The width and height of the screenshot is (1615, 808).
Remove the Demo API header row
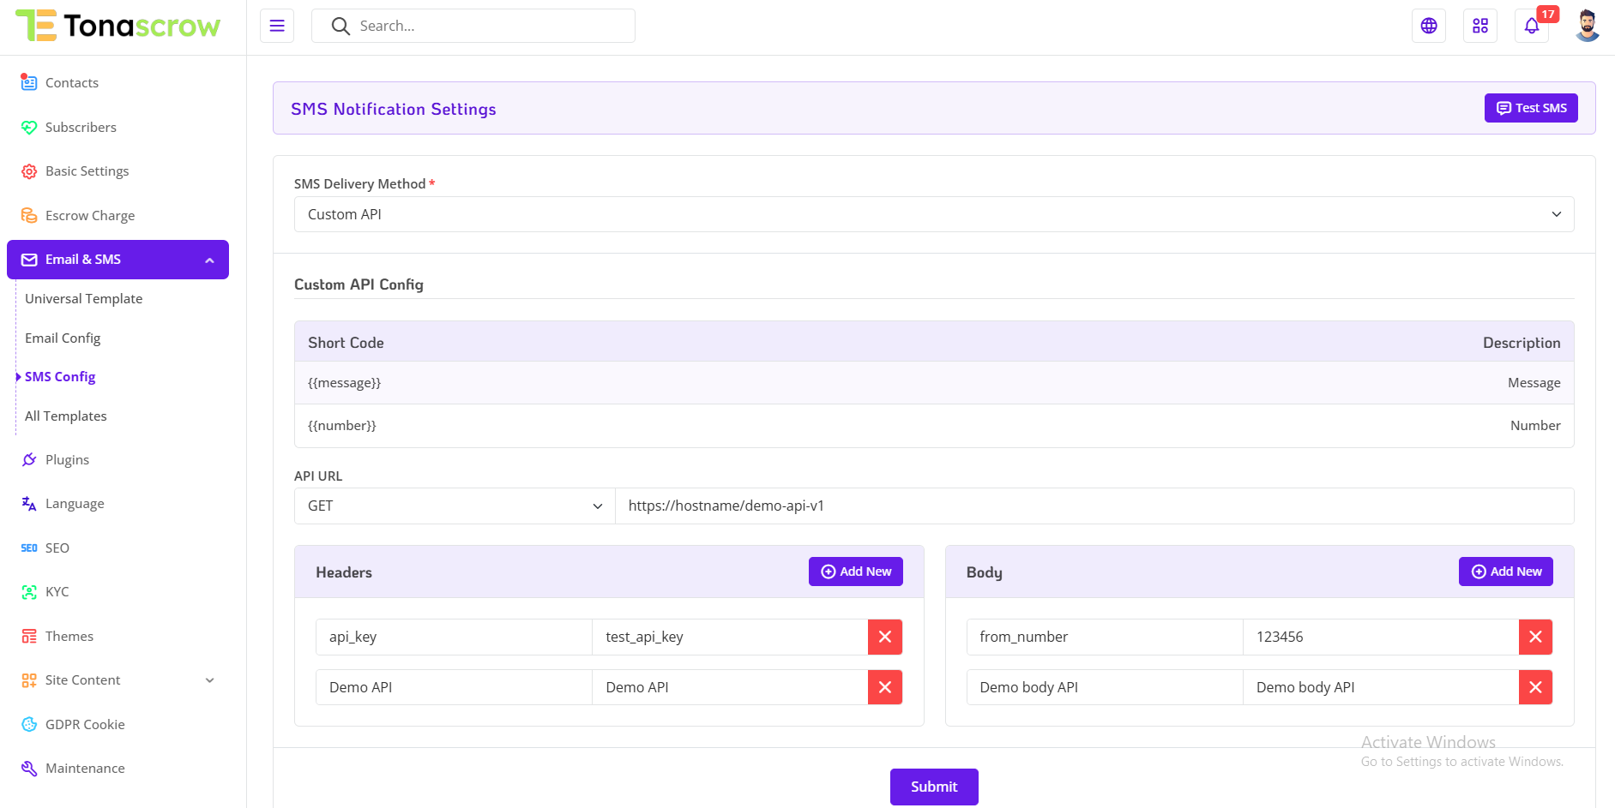[885, 687]
